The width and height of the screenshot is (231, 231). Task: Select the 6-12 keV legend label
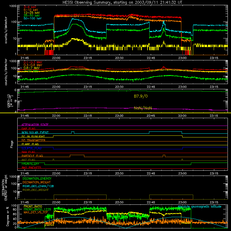click(x=31, y=10)
